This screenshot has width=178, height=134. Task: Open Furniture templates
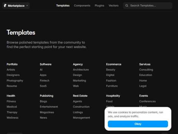point(112,86)
